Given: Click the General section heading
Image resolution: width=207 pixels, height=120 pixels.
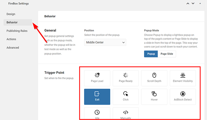Looking at the screenshot, I should (50, 30).
